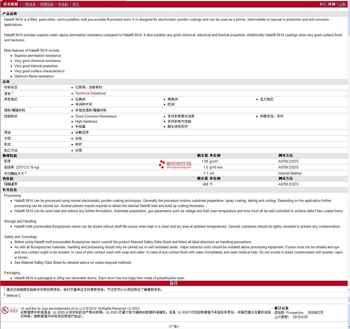This screenshot has width=350, height=329.
Task: Click the 良好的表面光洁度 feature
Action: click(181, 116)
